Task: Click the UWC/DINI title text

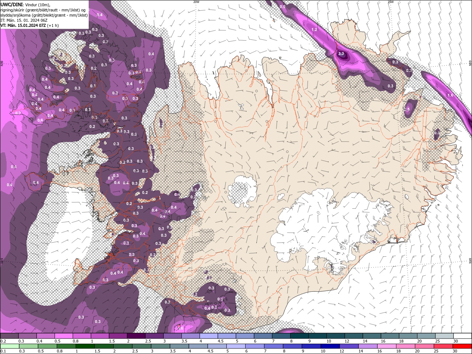Action: [x=12, y=4]
